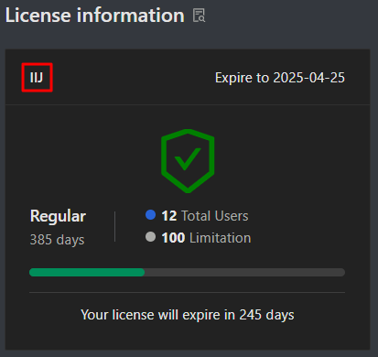The width and height of the screenshot is (378, 357).
Task: Click the word Limitation
Action: pos(221,238)
